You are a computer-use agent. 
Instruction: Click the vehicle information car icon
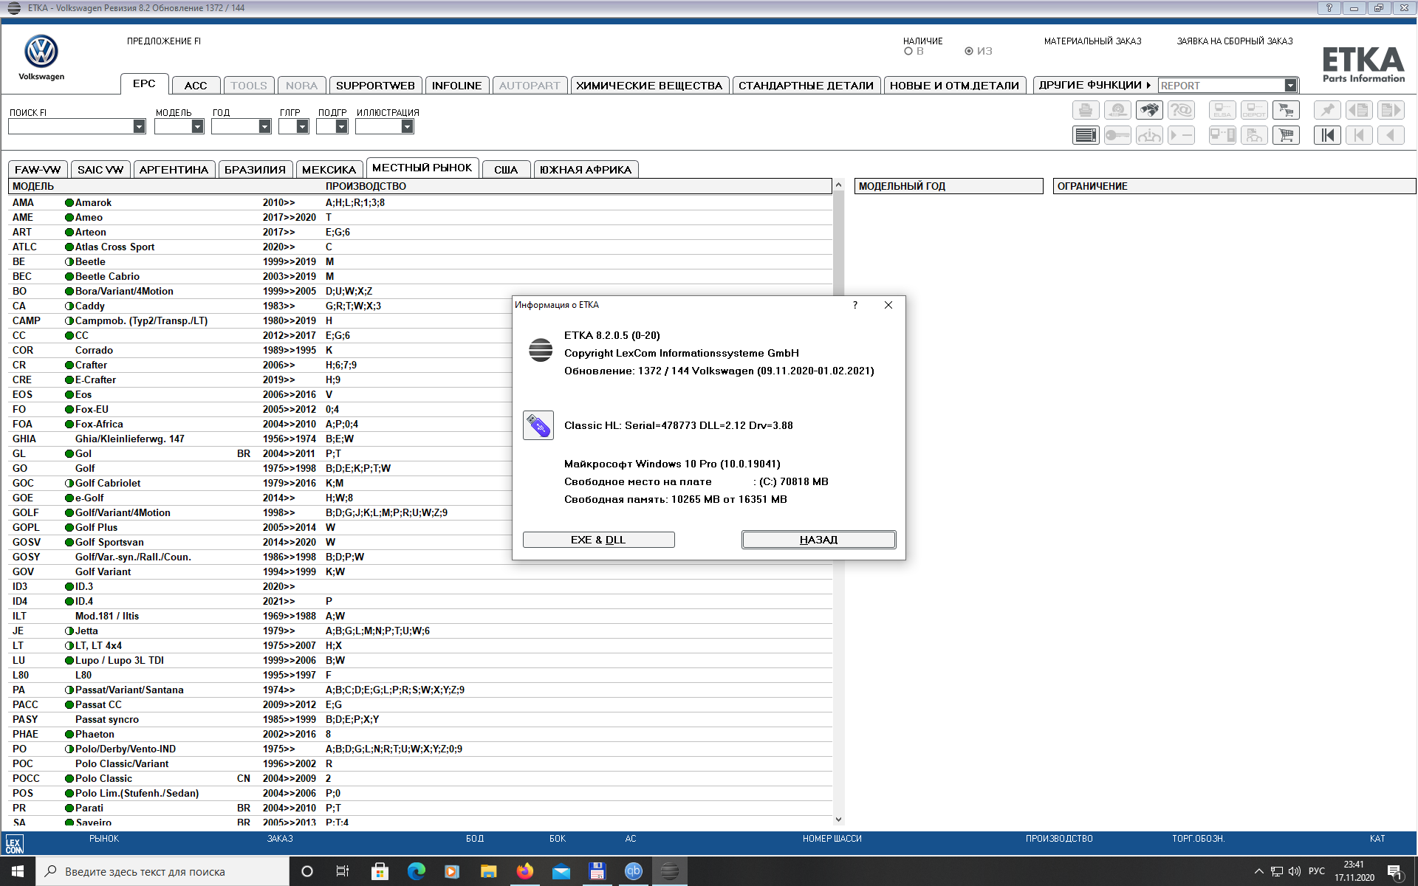point(1149,135)
